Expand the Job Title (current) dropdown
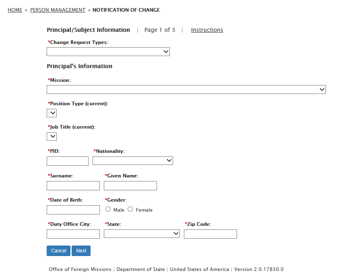The width and height of the screenshot is (363, 277). point(52,136)
